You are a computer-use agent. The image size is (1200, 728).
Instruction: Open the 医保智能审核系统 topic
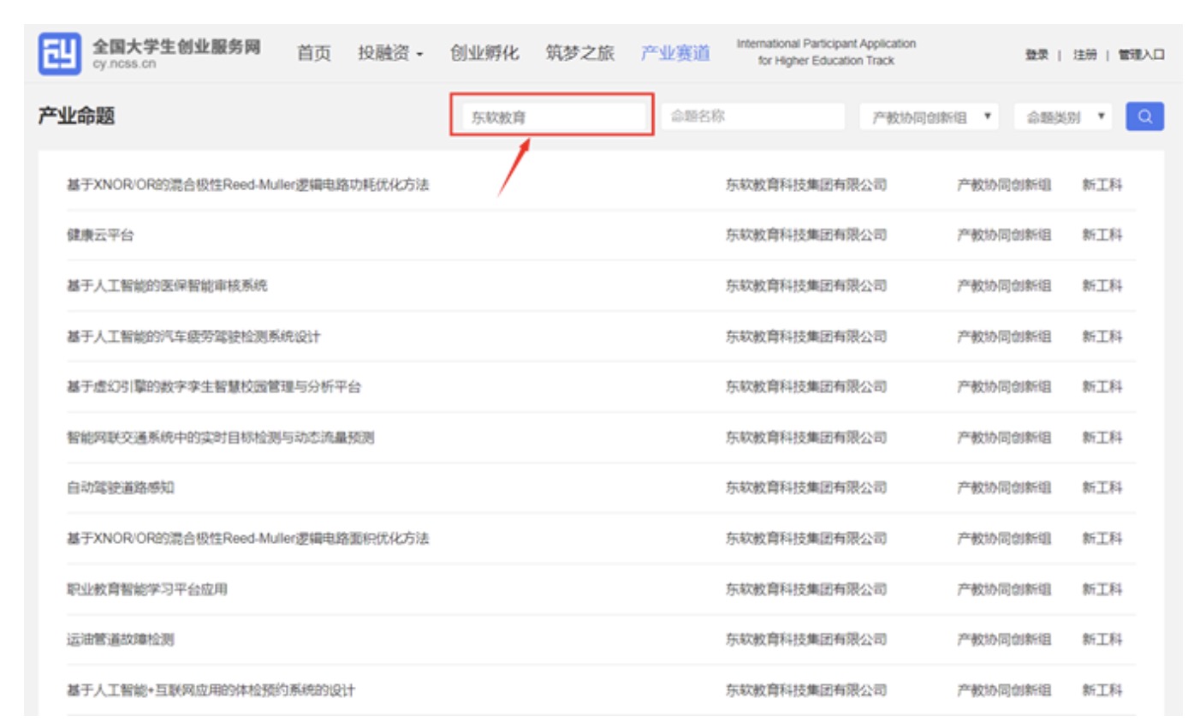[x=167, y=285]
